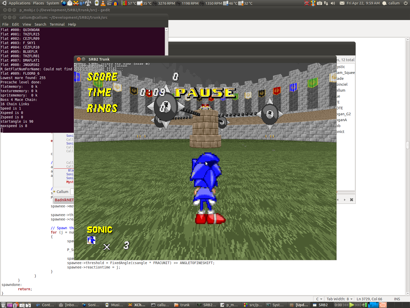Click the Ubuntu logo in top panel
Image resolution: width=410 pixels, height=308 pixels.
tap(4, 3)
